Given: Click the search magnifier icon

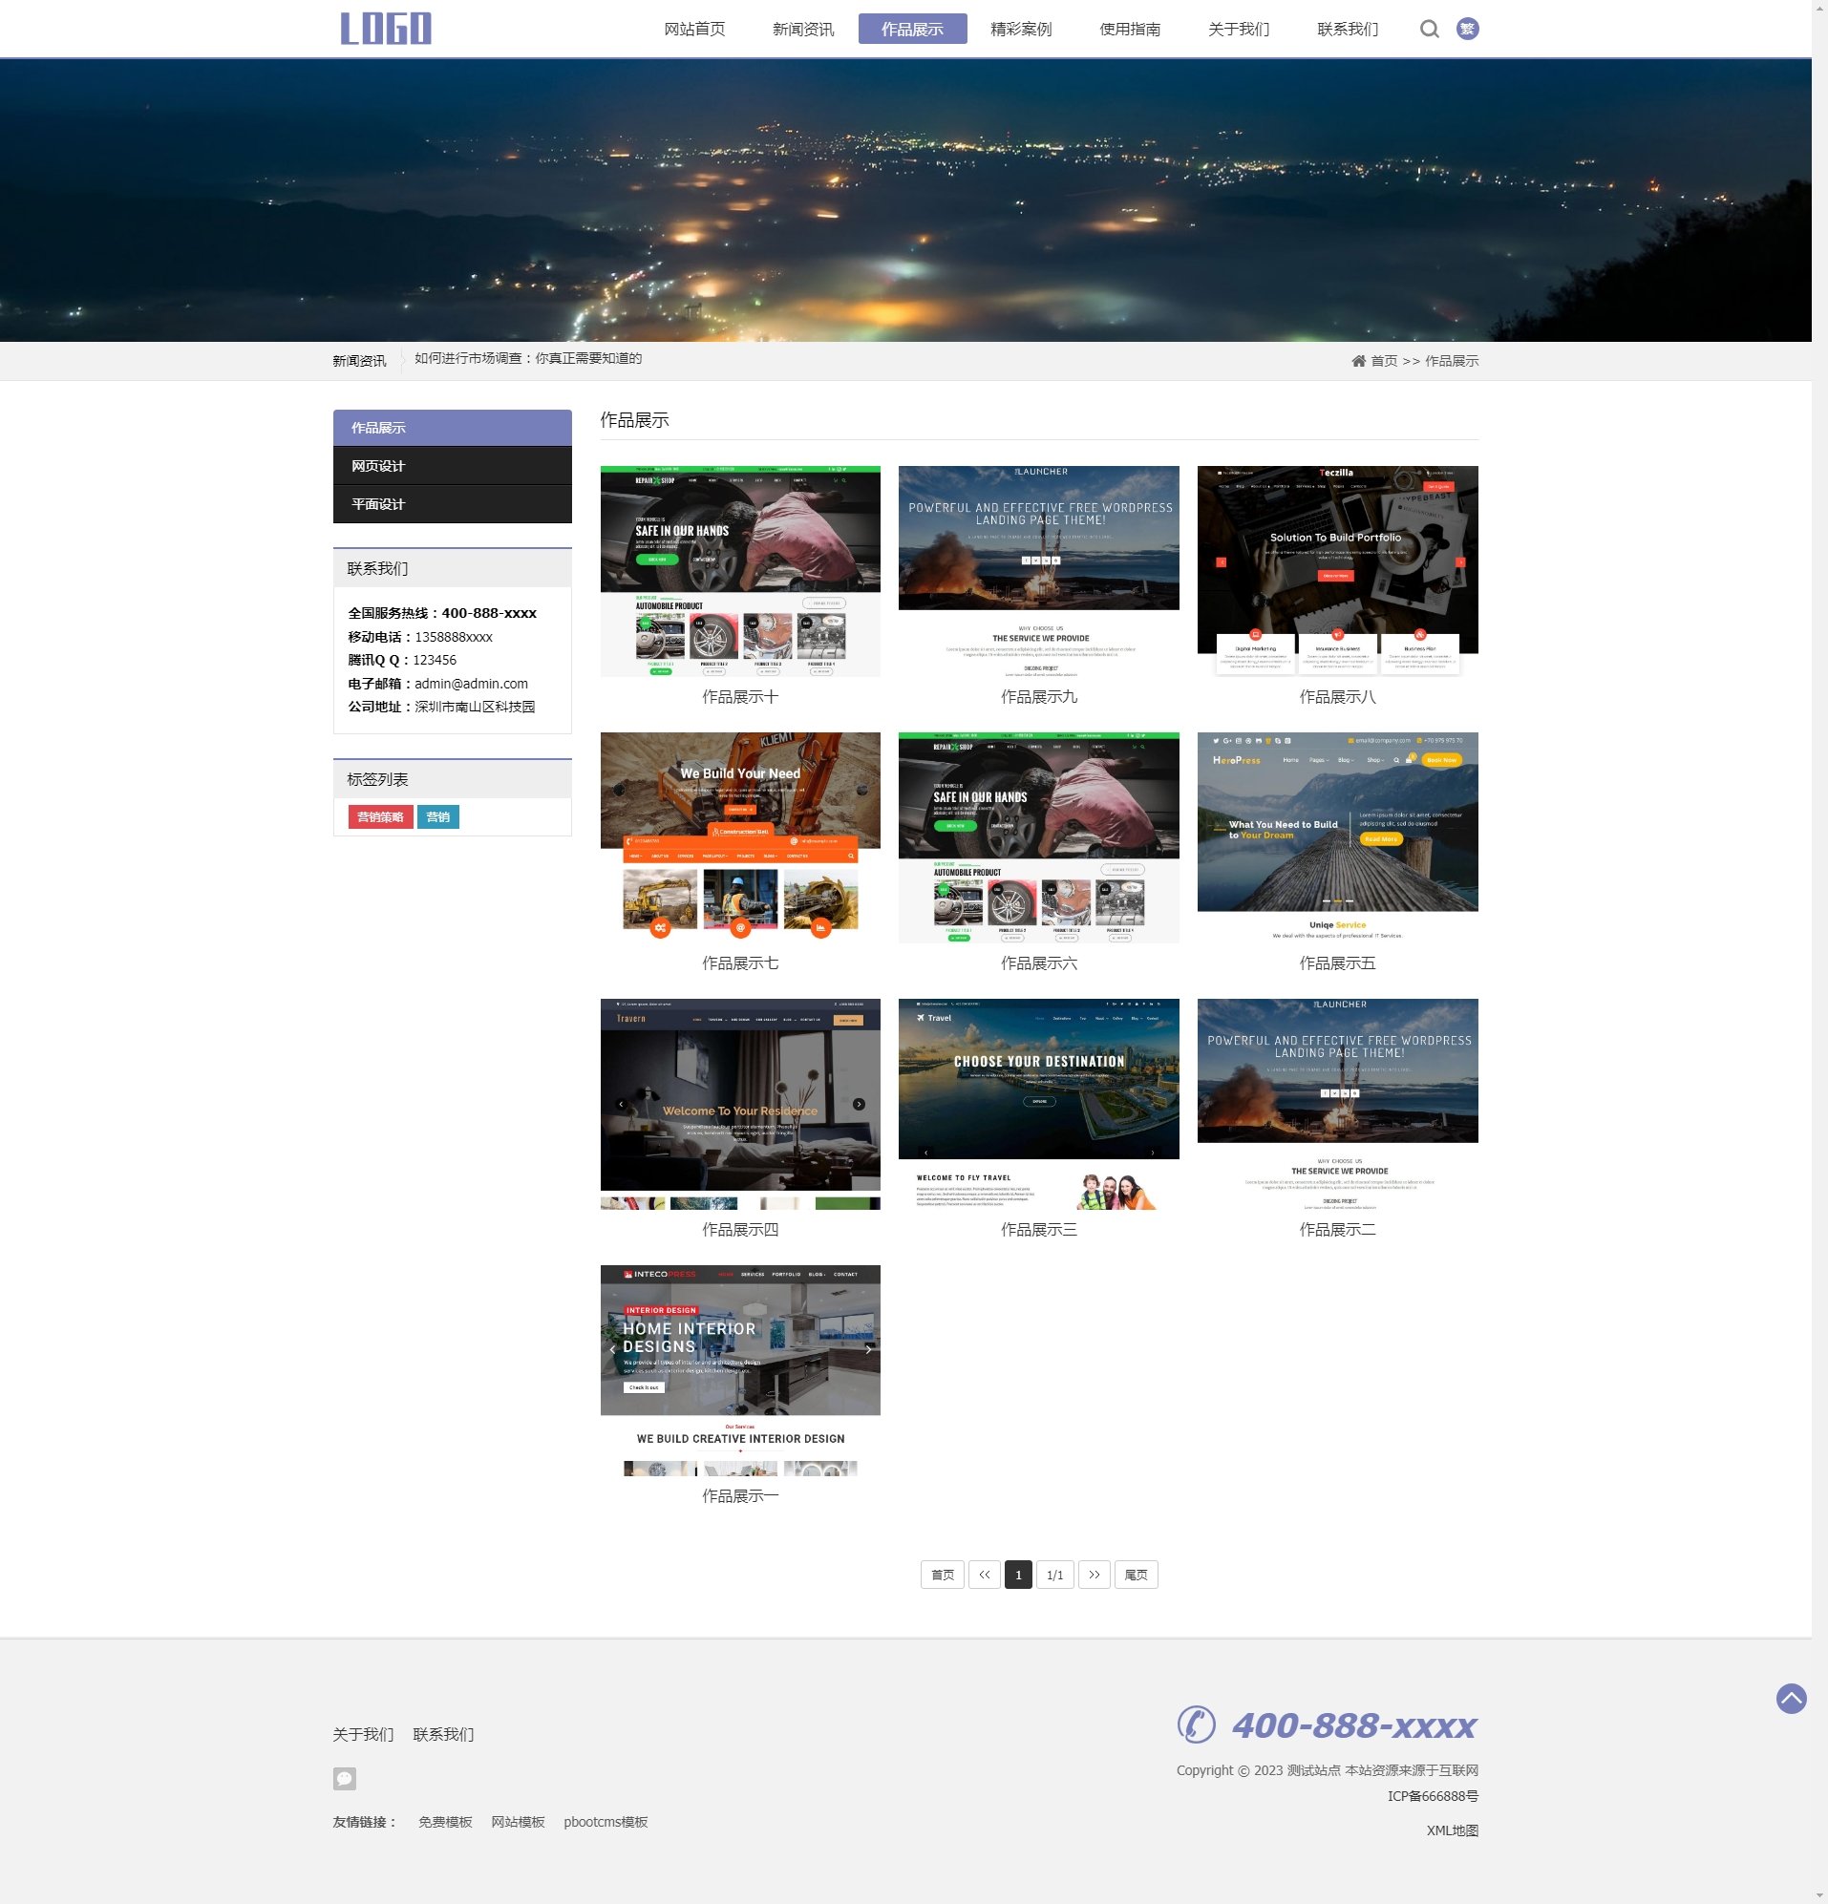Looking at the screenshot, I should tap(1429, 30).
